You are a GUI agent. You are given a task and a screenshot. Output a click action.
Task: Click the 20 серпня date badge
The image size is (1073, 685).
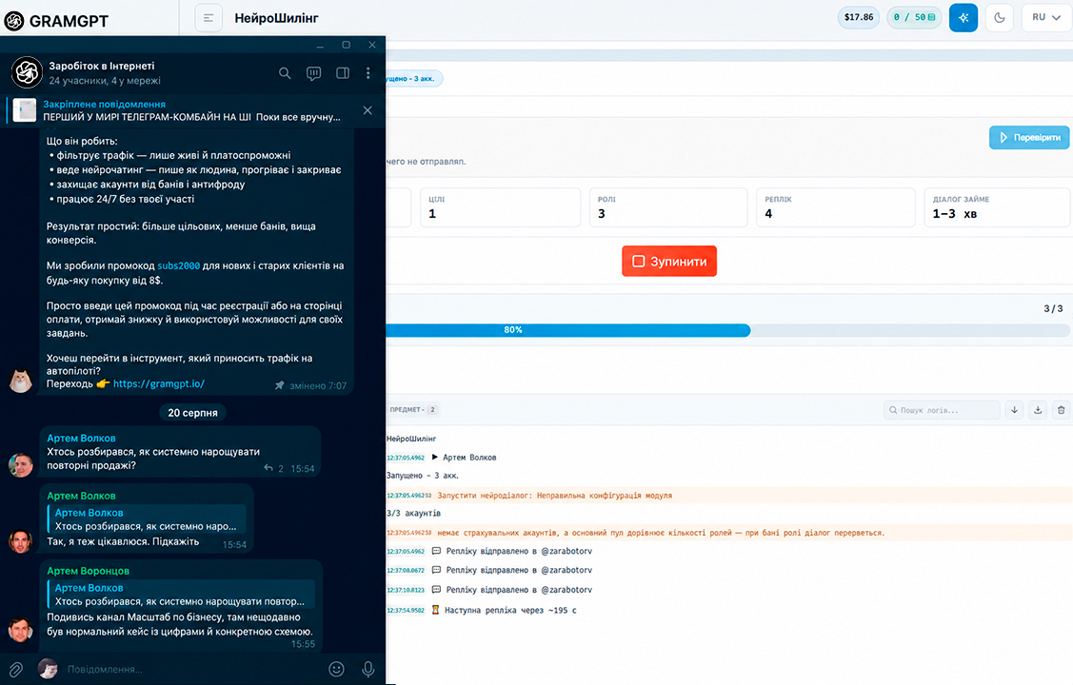pos(193,413)
